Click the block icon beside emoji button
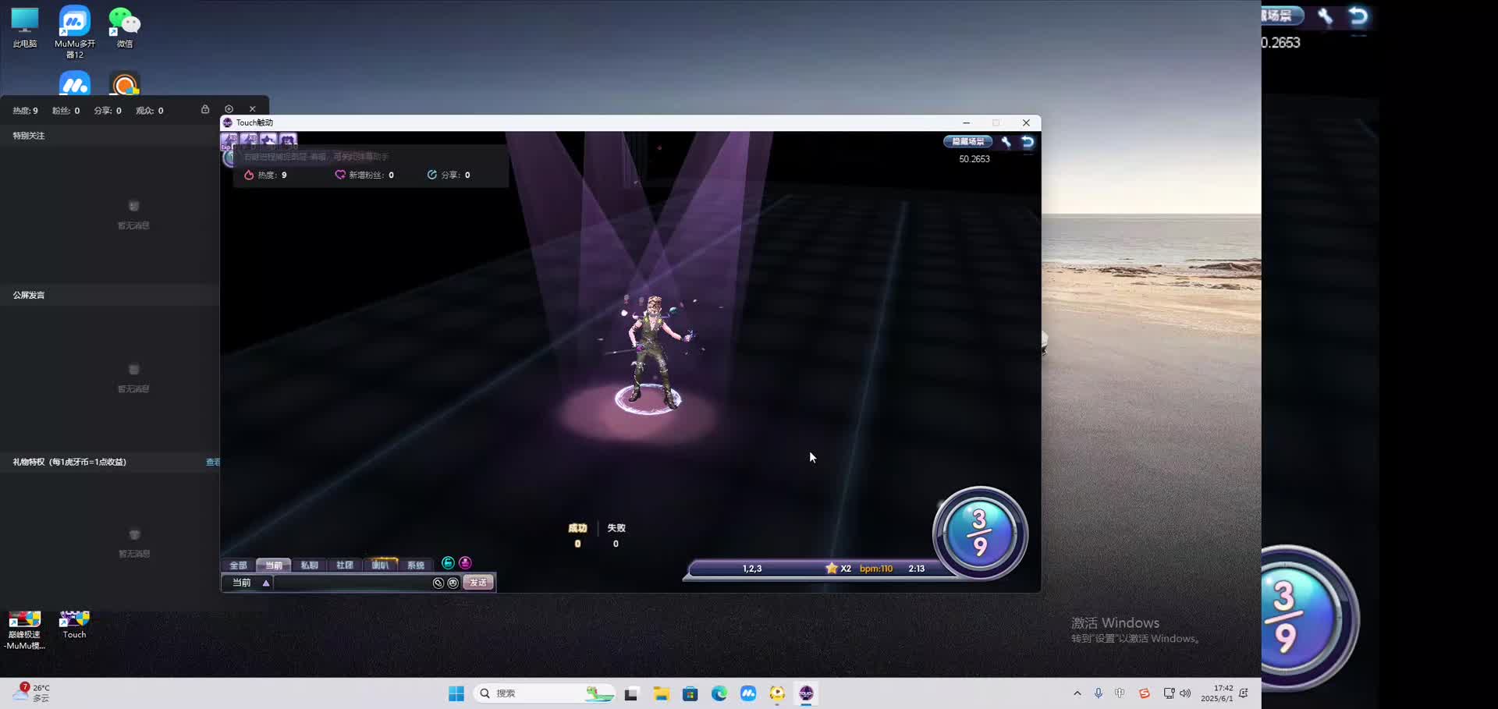1498x709 pixels. 438,583
